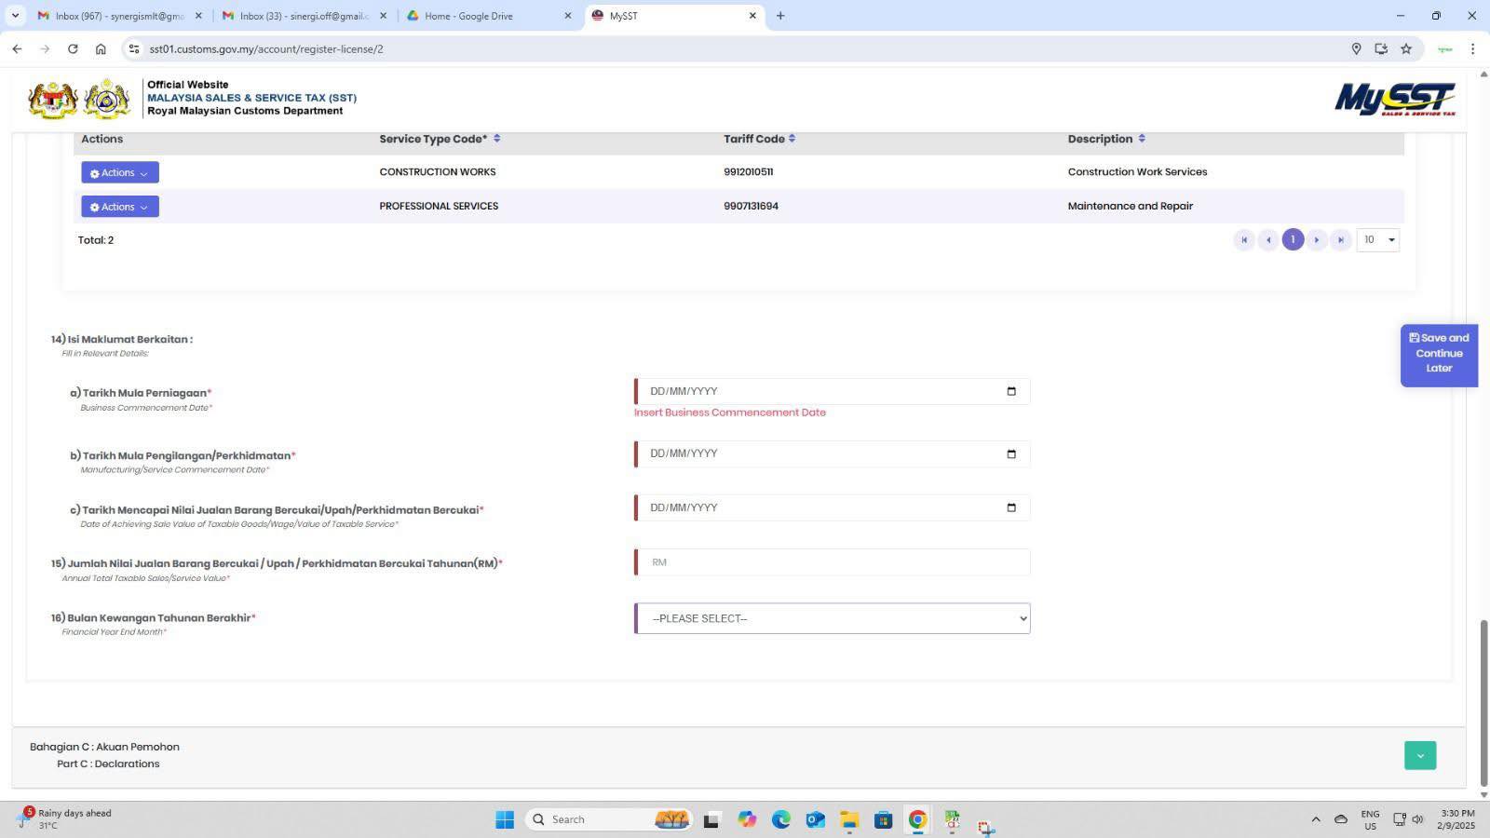
Task: Go to first page of table
Action: 1244,240
